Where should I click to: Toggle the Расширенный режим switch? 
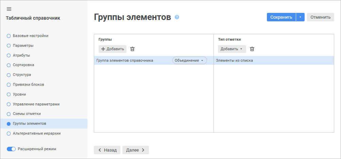coord(11,149)
